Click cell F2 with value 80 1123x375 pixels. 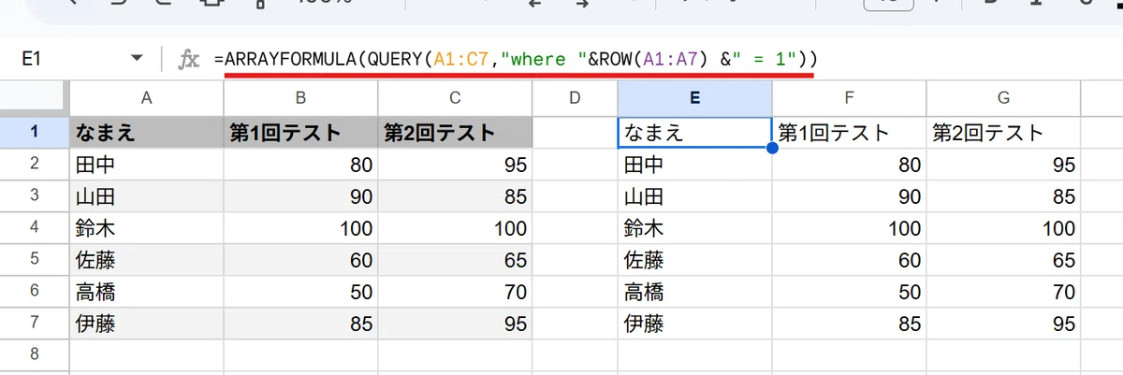(850, 165)
